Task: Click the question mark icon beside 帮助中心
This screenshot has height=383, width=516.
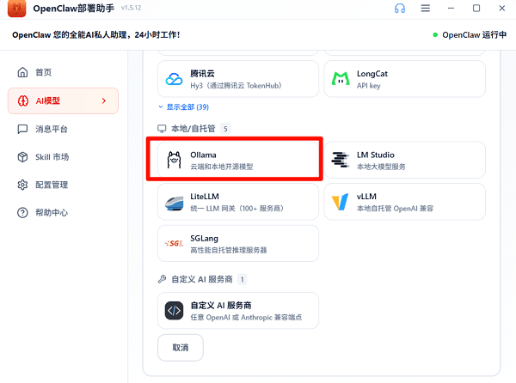Action: pyautogui.click(x=22, y=213)
